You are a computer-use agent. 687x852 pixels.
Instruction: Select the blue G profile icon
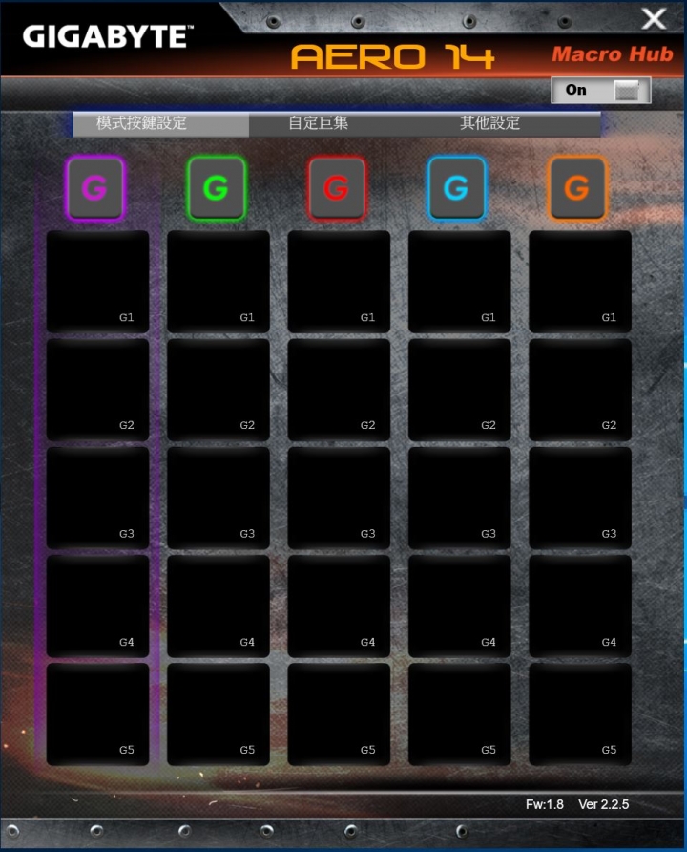[457, 188]
